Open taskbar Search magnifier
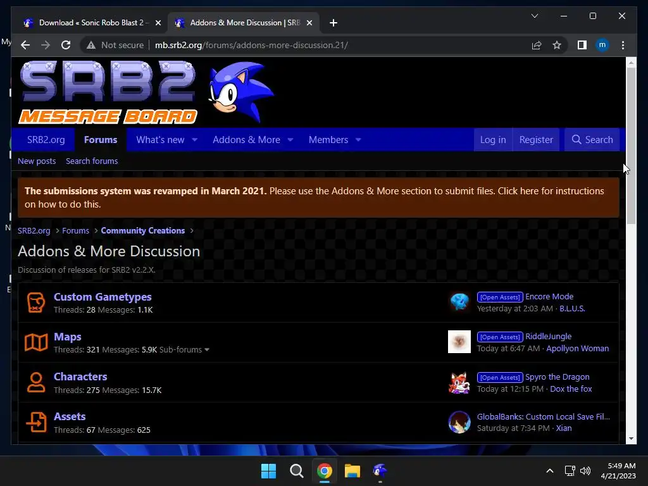Image resolution: width=648 pixels, height=486 pixels. click(296, 471)
